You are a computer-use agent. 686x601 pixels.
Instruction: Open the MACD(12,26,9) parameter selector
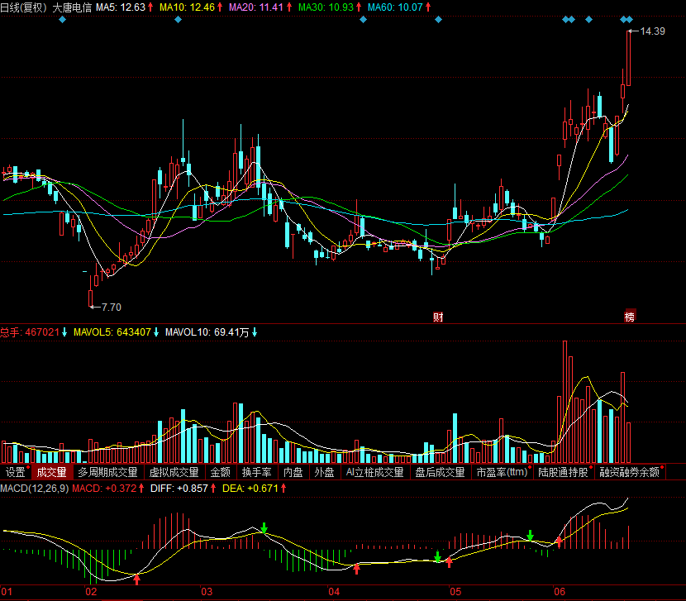pyautogui.click(x=34, y=489)
